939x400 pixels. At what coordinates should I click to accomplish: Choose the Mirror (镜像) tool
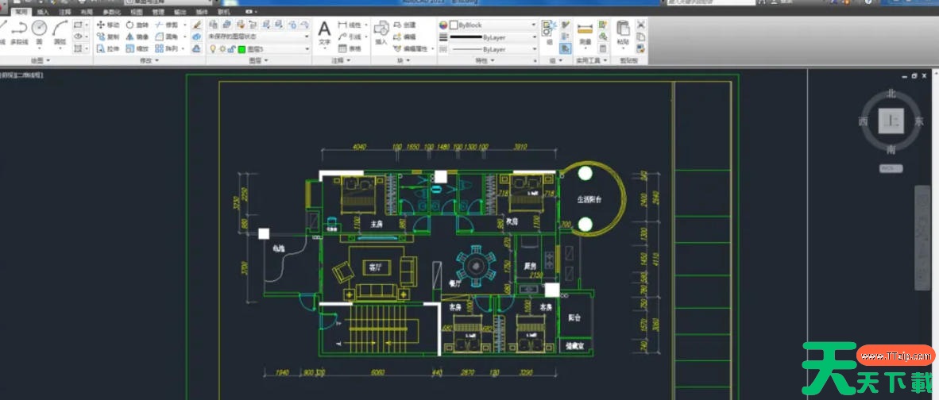137,37
